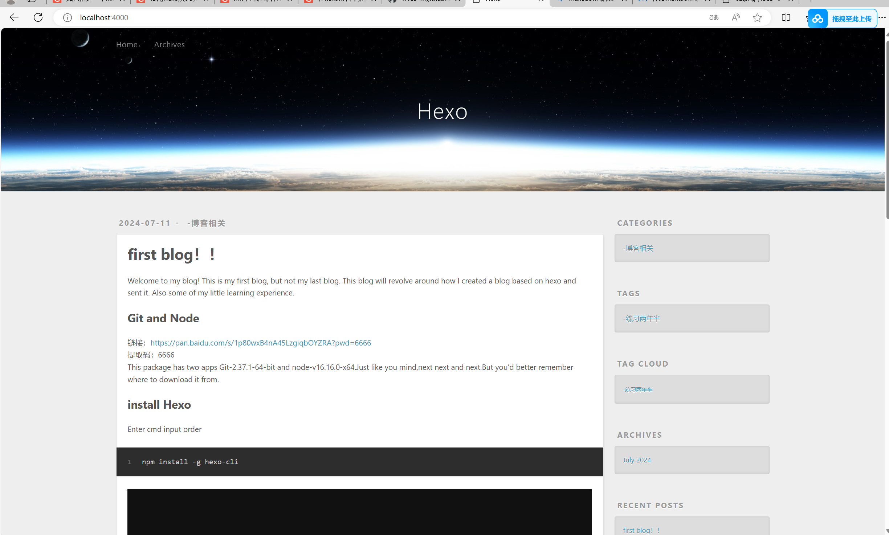
Task: Follow the pan.baidu.com download link
Action: pyautogui.click(x=261, y=343)
